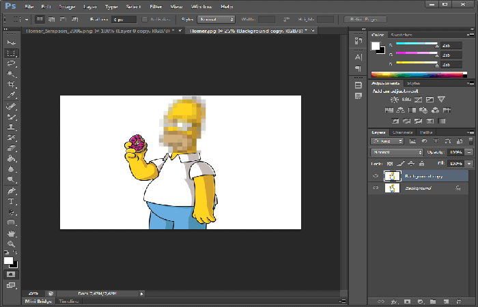
Task: Open the Fill slider arrow
Action: (470, 164)
